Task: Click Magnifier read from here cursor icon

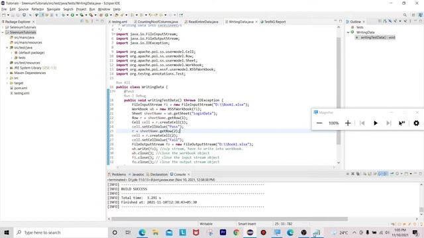Action: 402,123
